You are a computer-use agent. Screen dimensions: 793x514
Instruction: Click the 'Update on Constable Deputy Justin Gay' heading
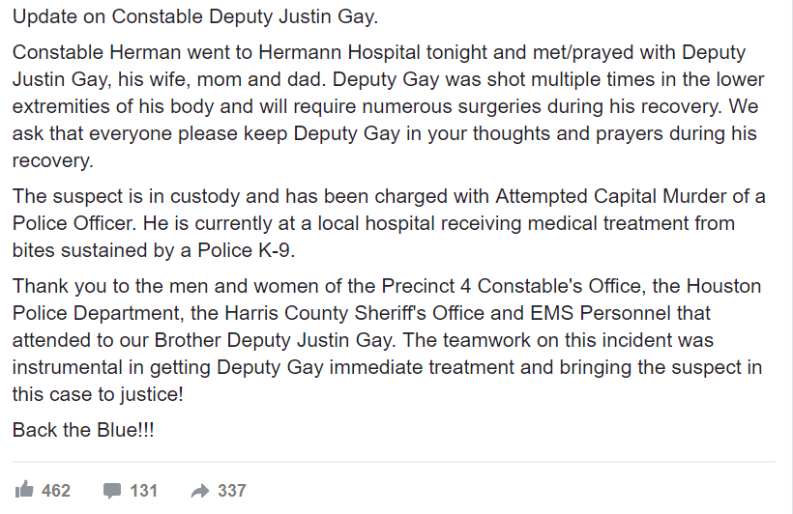[x=195, y=16]
